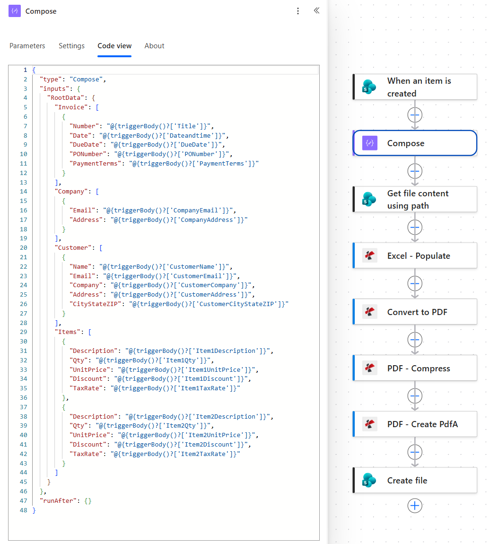
Task: Click the Item1Discount expression line
Action: click(x=160, y=379)
